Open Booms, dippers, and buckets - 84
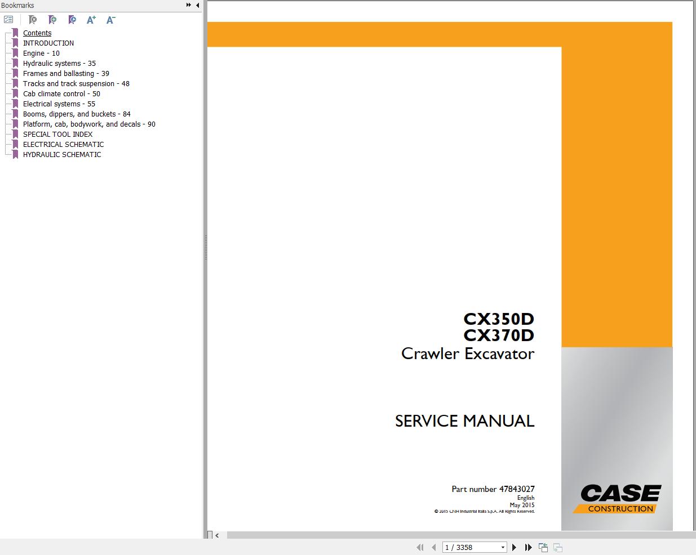696x555 pixels. [77, 114]
